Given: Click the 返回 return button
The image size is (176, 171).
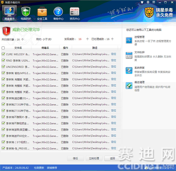Looking at the screenshot, I should [112, 158].
